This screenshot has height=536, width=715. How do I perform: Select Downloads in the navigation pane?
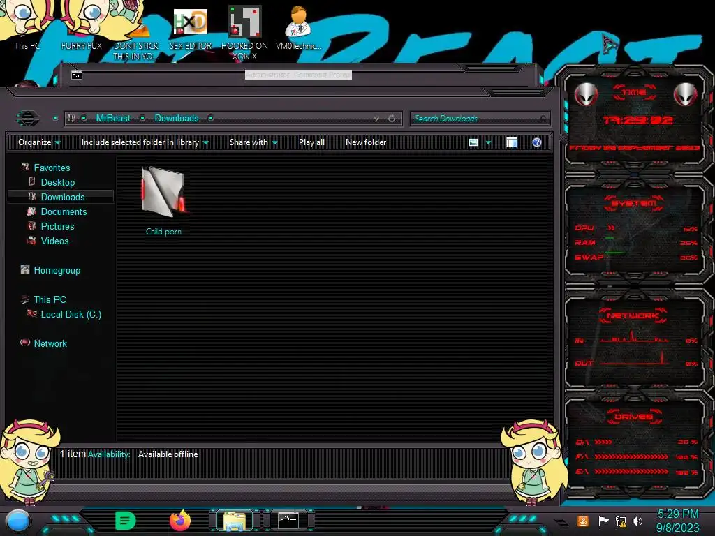pyautogui.click(x=62, y=197)
